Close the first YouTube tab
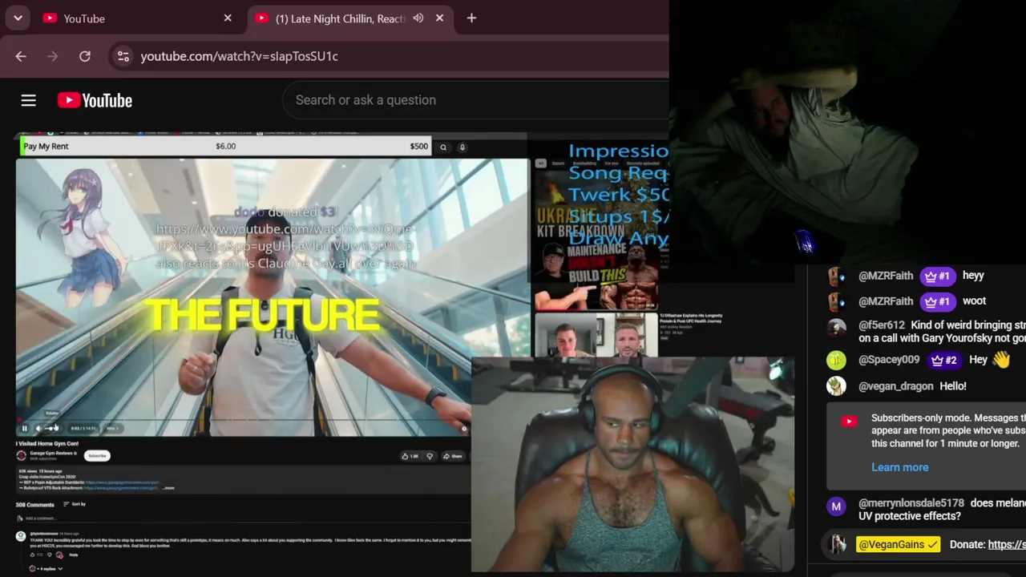The height and width of the screenshot is (577, 1026). [x=228, y=18]
